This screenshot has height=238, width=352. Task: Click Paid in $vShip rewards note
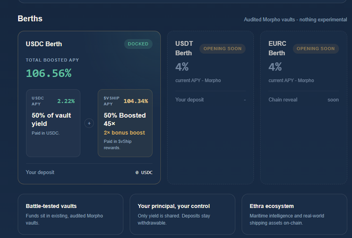click(118, 145)
